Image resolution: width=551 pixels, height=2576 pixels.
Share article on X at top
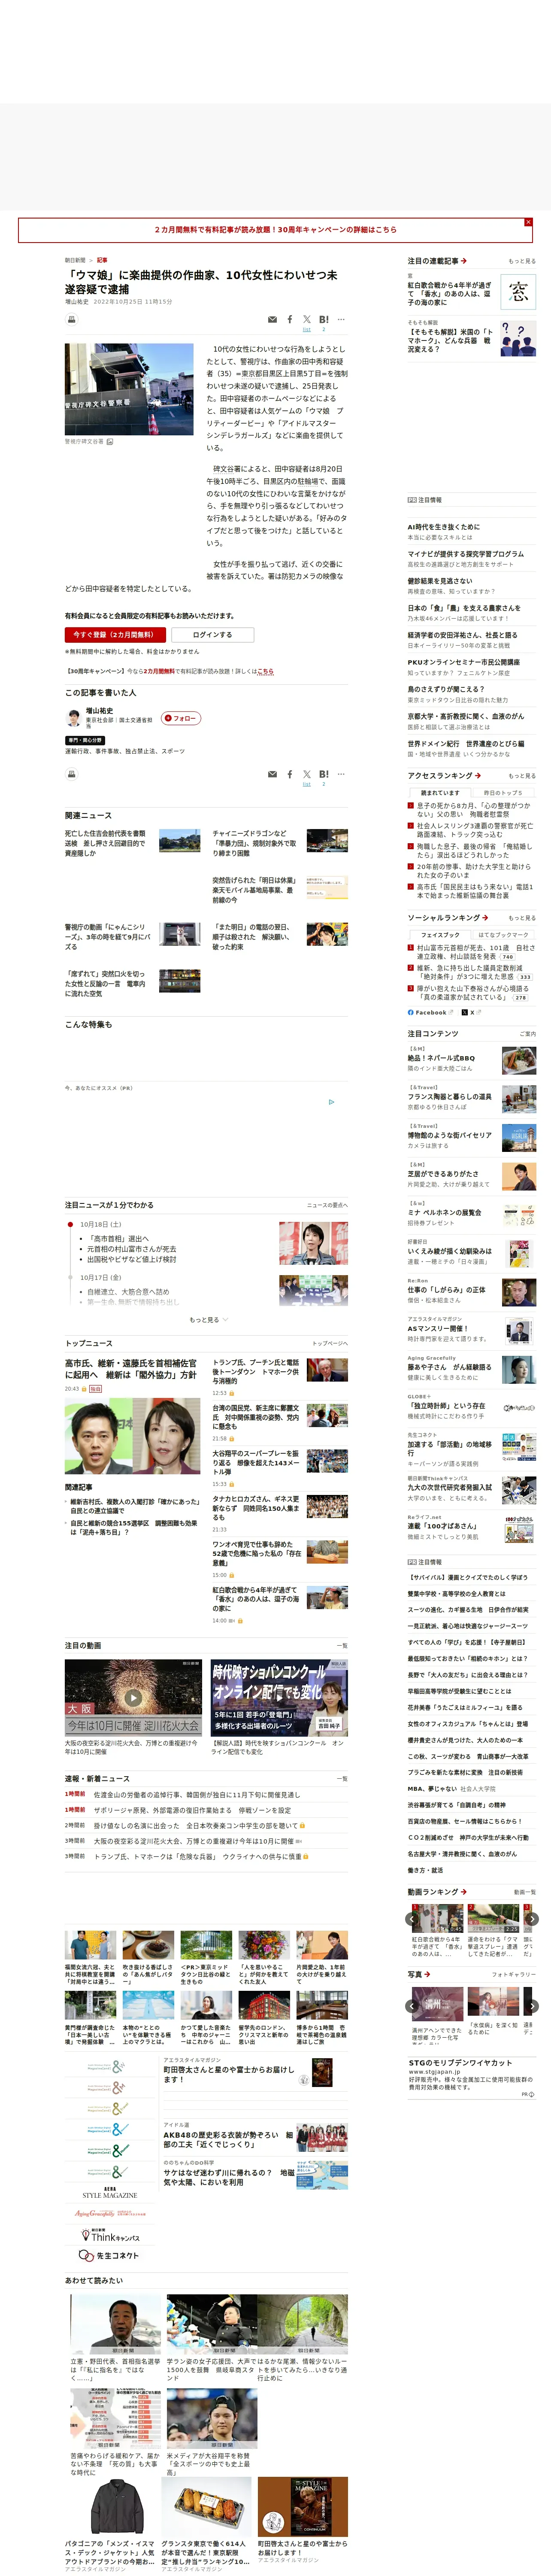[307, 320]
